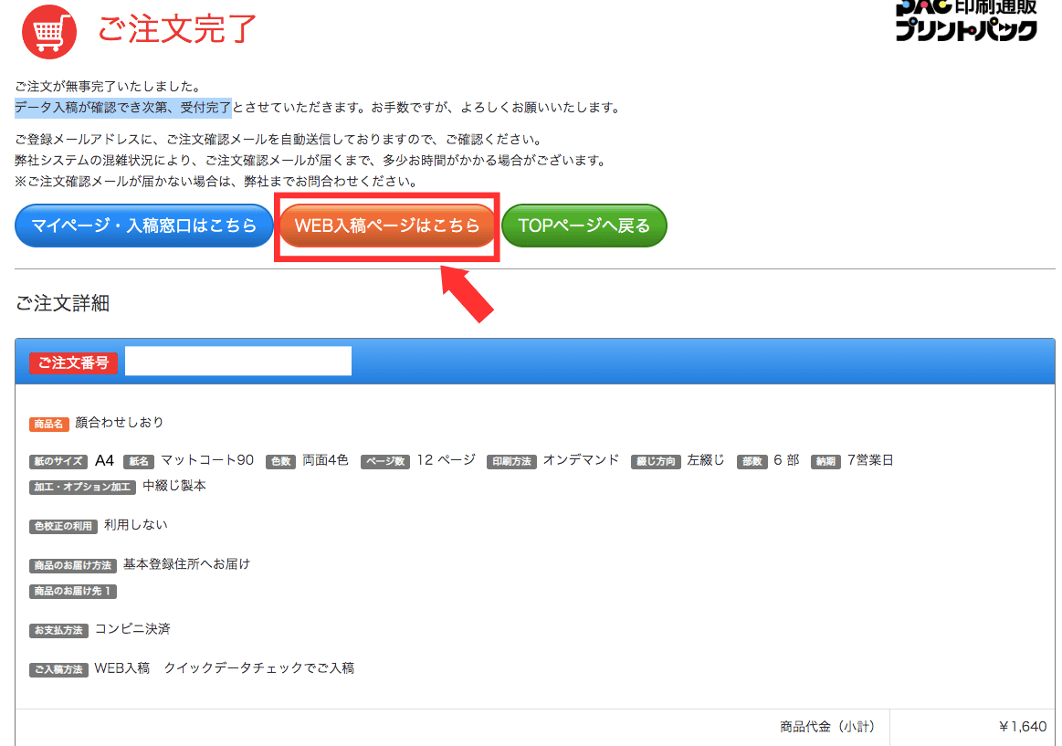Click the red ご注文番号 label
1062x746 pixels.
(x=74, y=362)
